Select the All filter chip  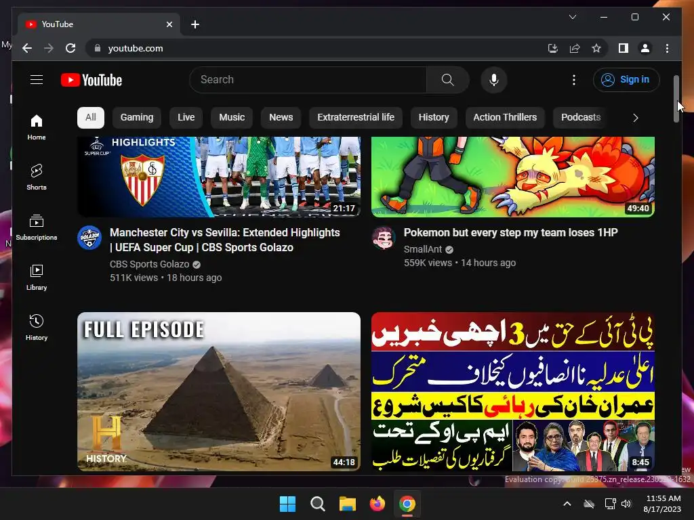point(91,118)
